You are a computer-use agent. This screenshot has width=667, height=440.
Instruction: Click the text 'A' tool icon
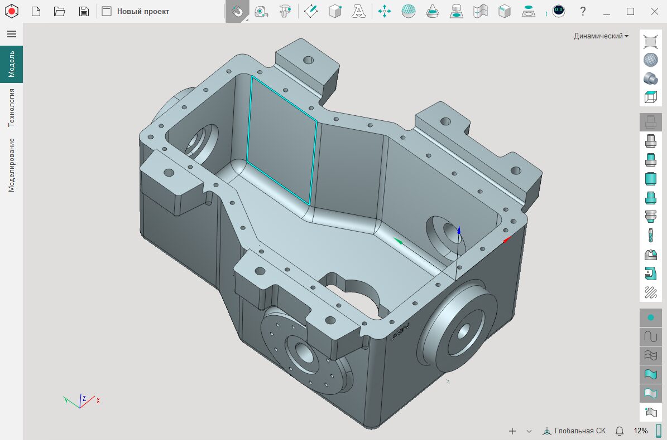(359, 11)
